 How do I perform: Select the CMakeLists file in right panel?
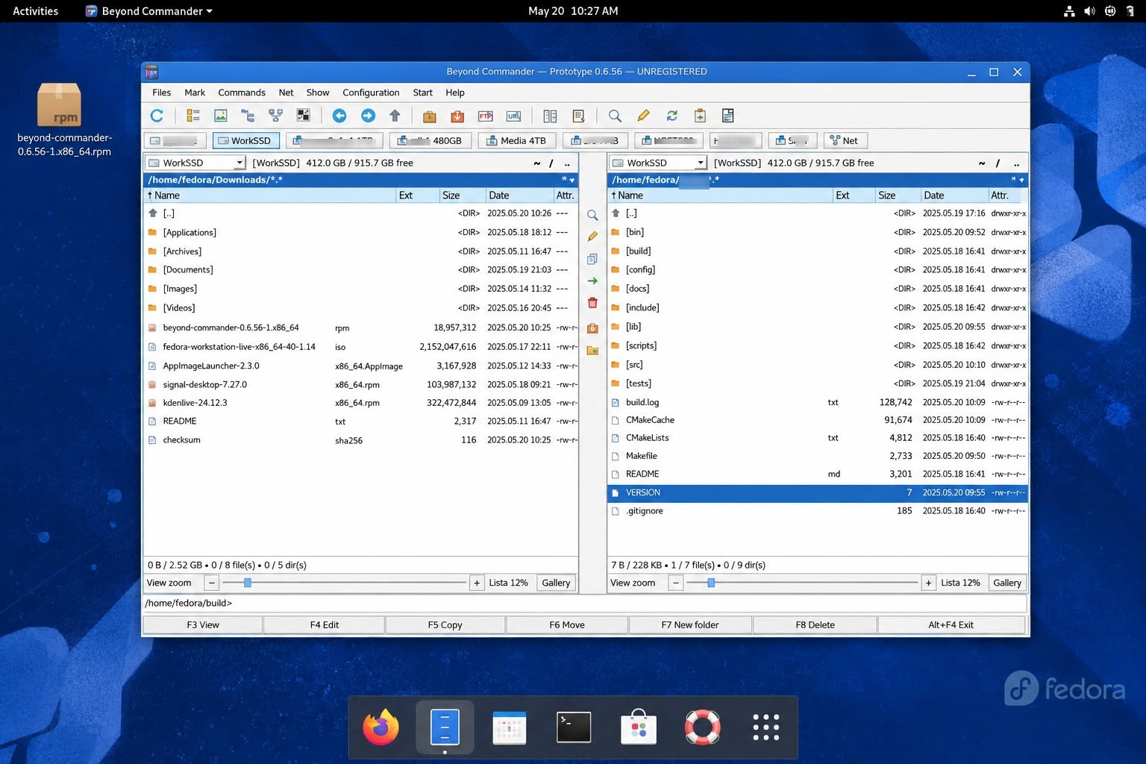click(818, 438)
